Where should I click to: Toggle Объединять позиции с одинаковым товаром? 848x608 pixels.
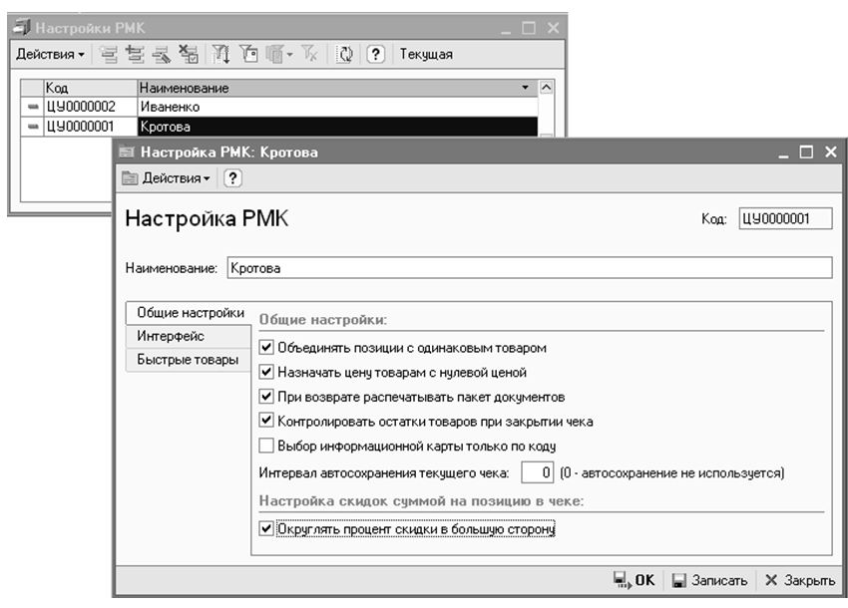(266, 347)
